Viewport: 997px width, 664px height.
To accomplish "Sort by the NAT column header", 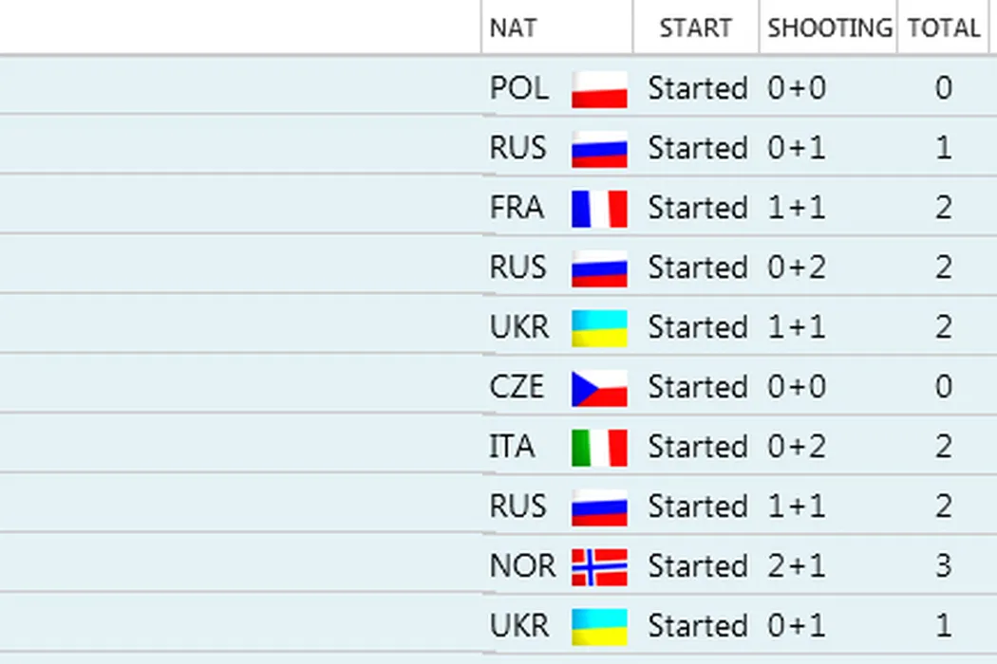I will point(513,28).
